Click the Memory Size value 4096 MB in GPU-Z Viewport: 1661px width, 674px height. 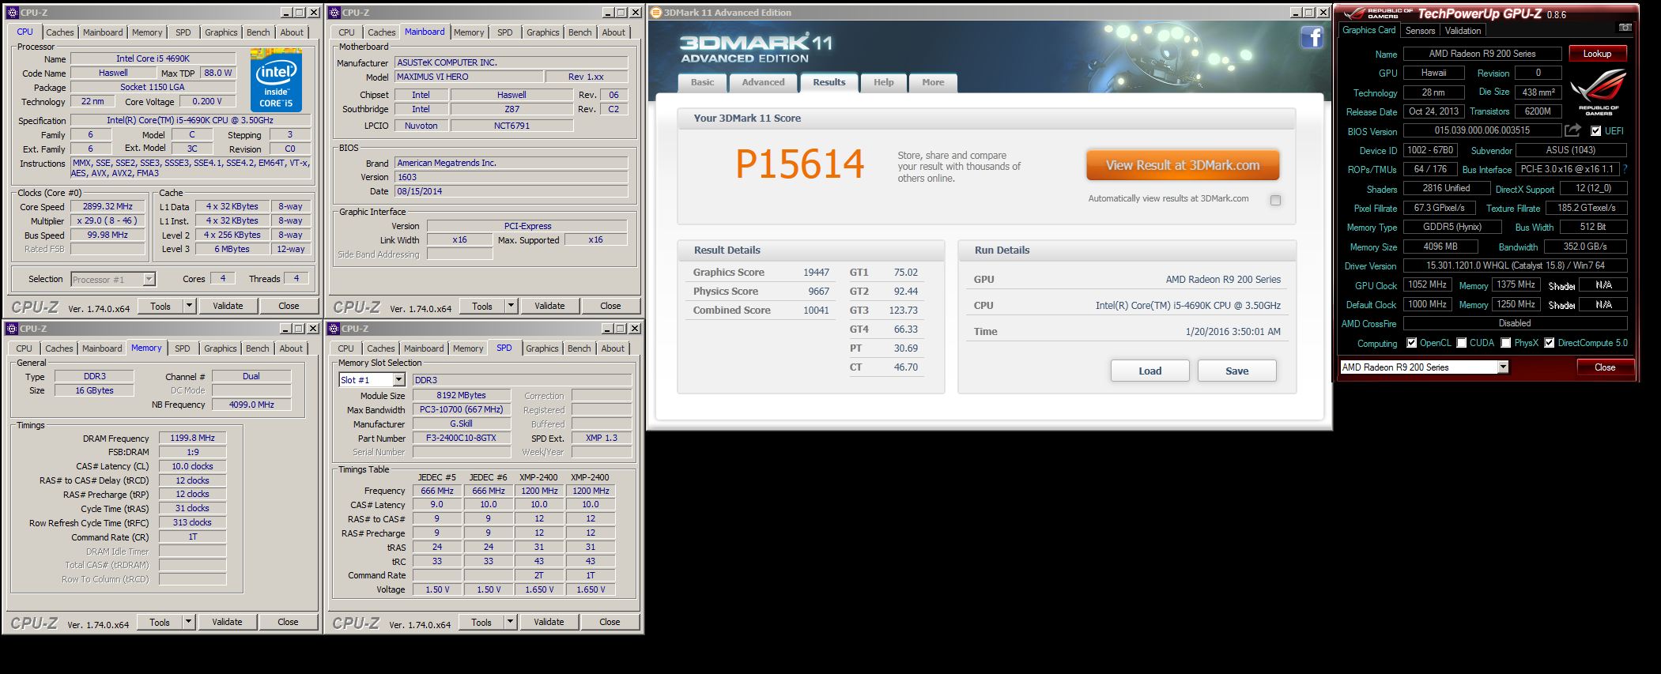1440,247
